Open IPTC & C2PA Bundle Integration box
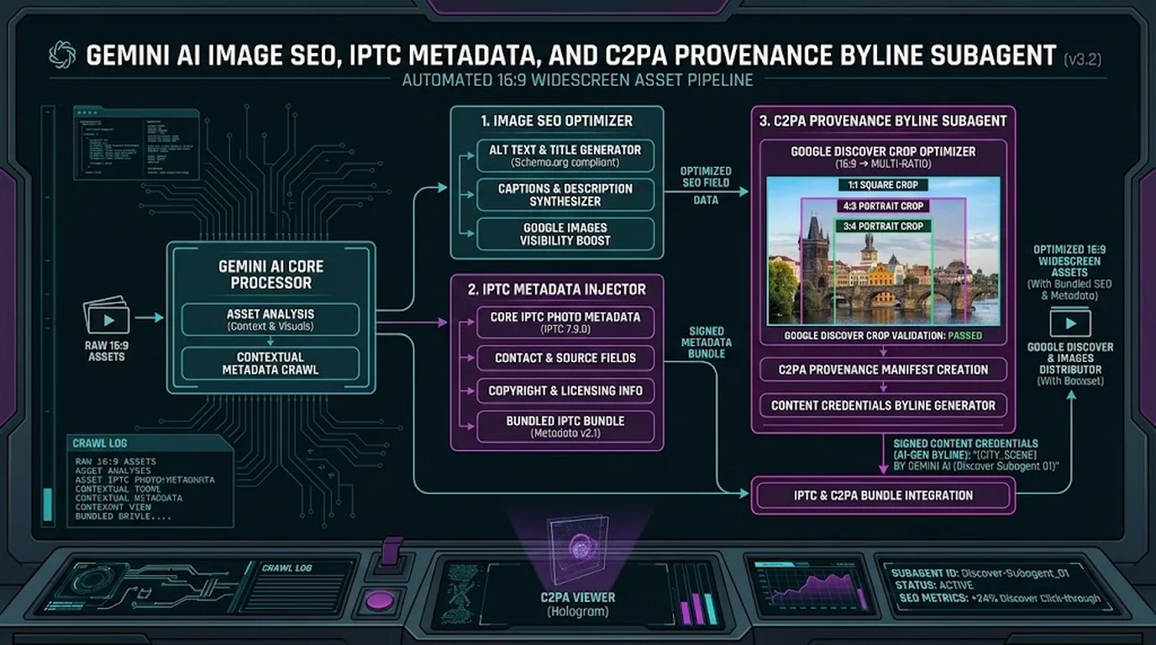 coord(883,496)
